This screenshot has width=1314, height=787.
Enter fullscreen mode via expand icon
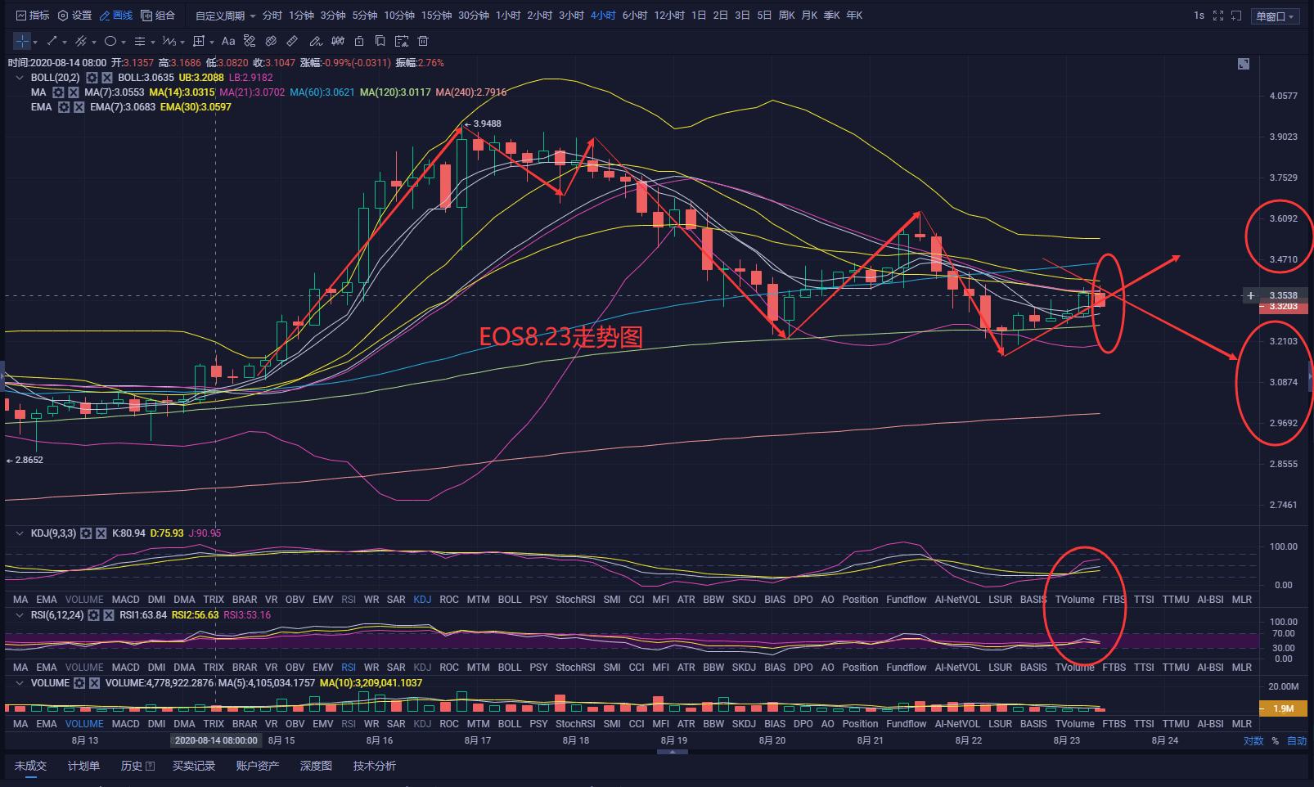point(1218,16)
